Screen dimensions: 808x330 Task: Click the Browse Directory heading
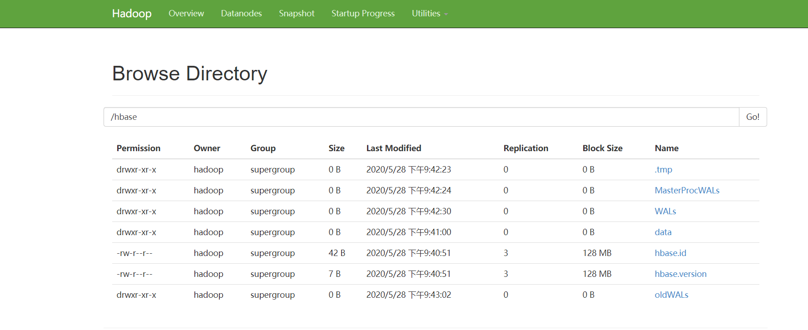coord(189,74)
